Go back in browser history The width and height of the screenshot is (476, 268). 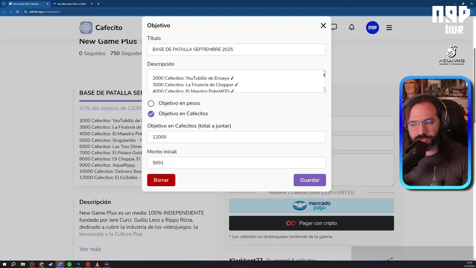pos(4,12)
